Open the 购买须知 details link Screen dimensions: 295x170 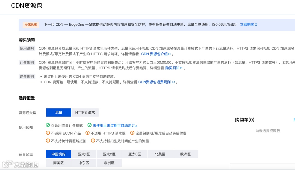tap(172, 68)
